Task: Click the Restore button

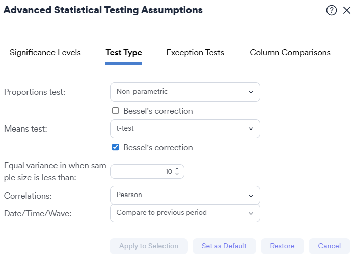Action: pyautogui.click(x=282, y=246)
